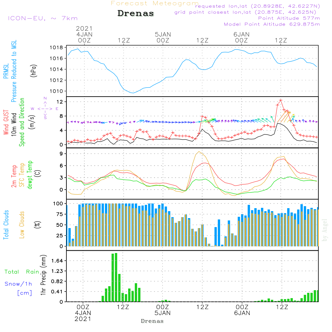Viewport: 332px width, 332px height.
Task: Click the 1018 pressure tick label
Action: 56,47
